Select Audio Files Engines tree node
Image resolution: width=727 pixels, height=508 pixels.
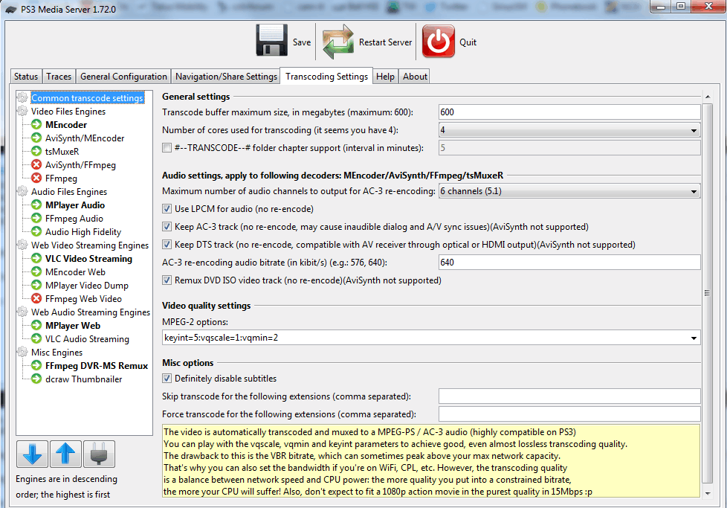point(69,192)
